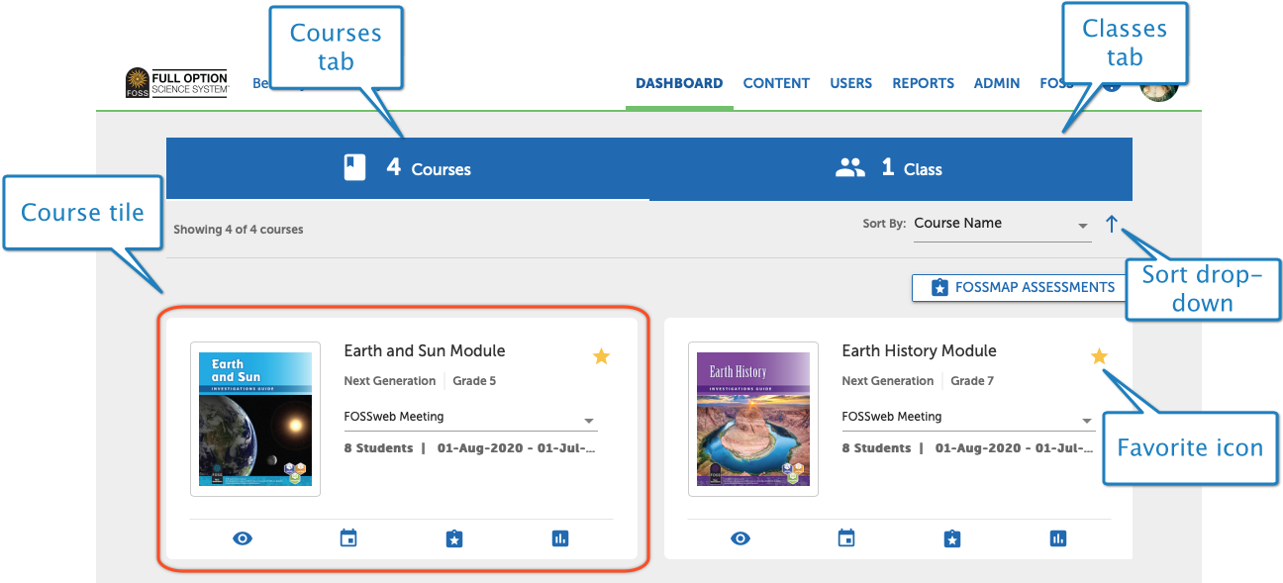Open the preview eye icon on Earth and Sun
Viewport: 1283px width, 583px height.
click(x=243, y=537)
